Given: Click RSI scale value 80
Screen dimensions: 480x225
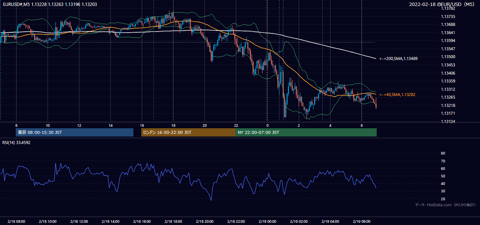Looking at the screenshot, I should [x=443, y=153].
